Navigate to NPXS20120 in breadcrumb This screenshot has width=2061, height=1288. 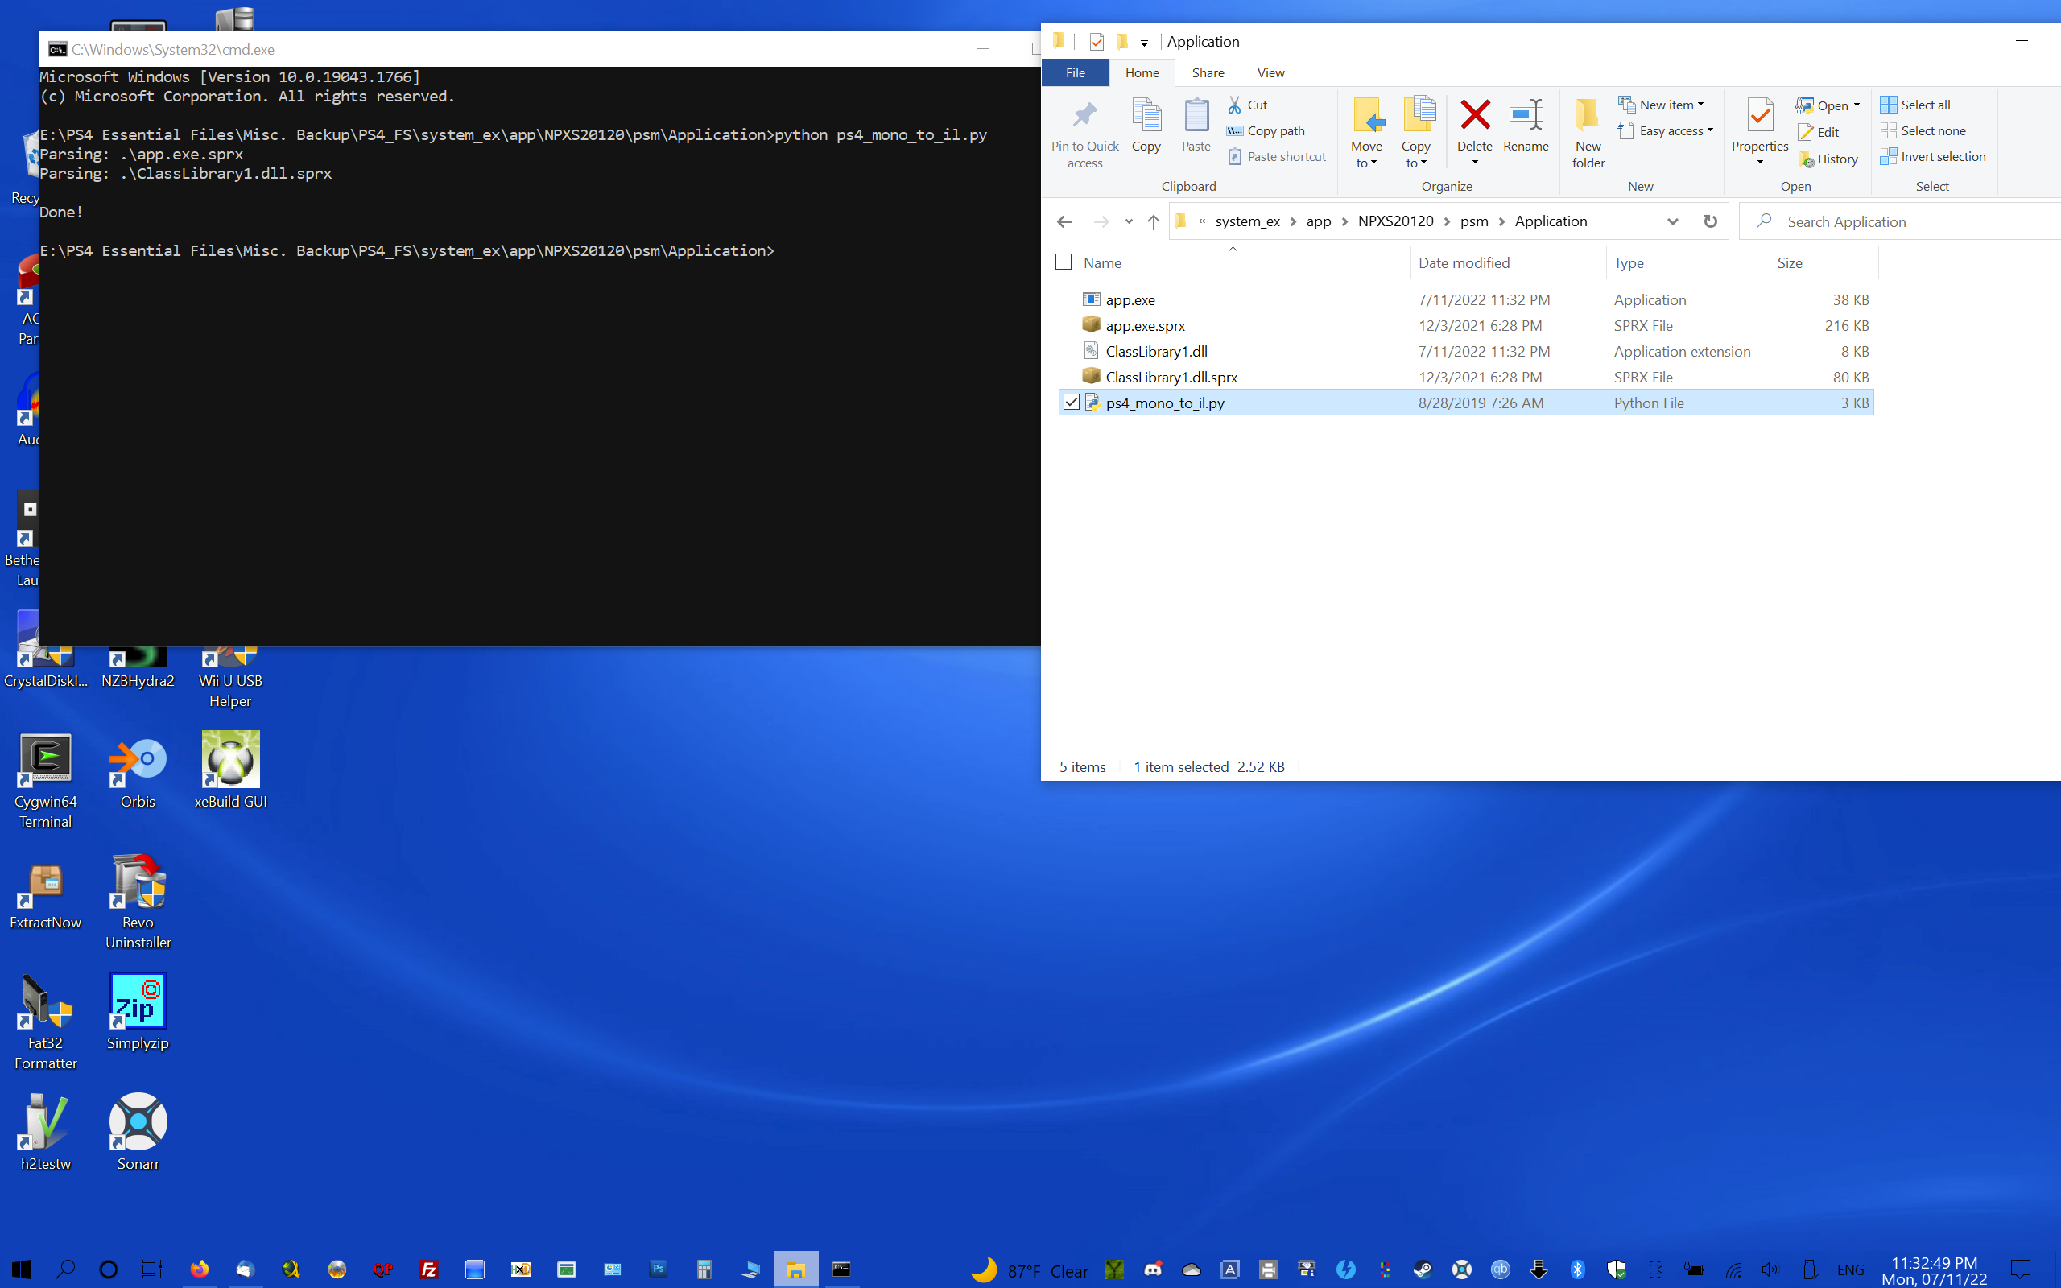click(x=1396, y=221)
